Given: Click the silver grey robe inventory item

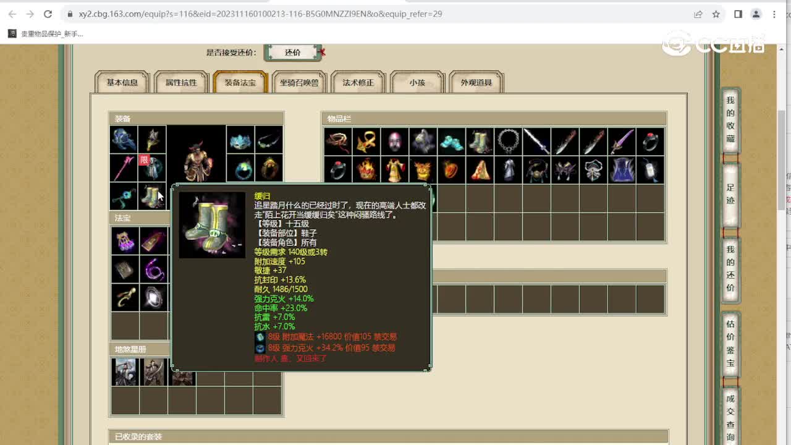Looking at the screenshot, I should tap(509, 170).
